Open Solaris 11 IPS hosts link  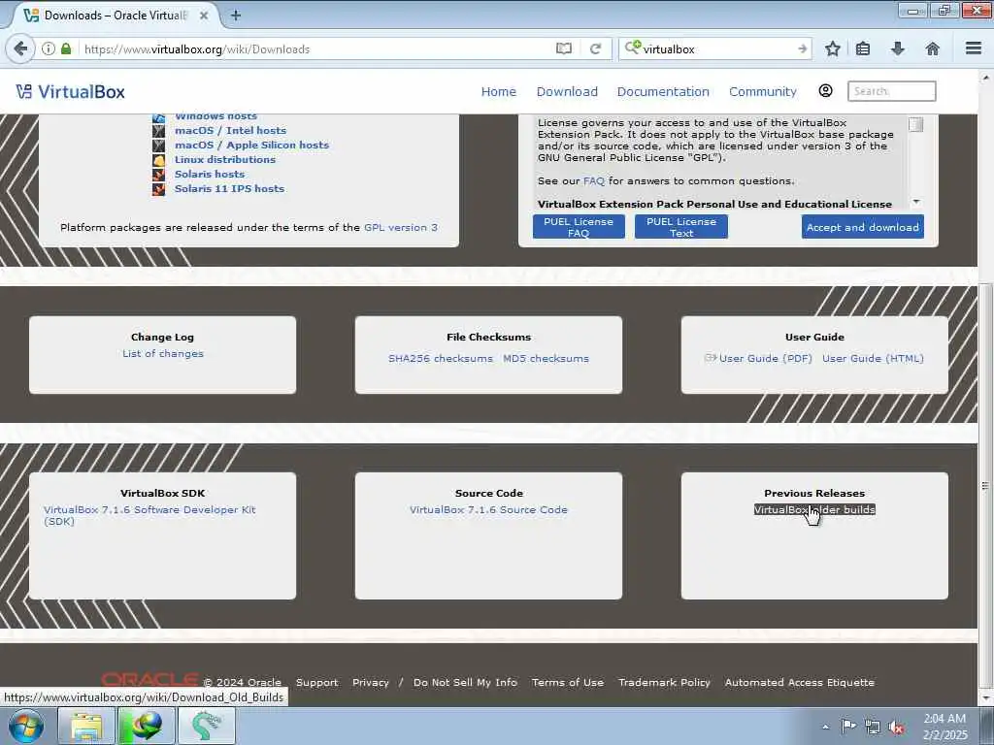(229, 189)
